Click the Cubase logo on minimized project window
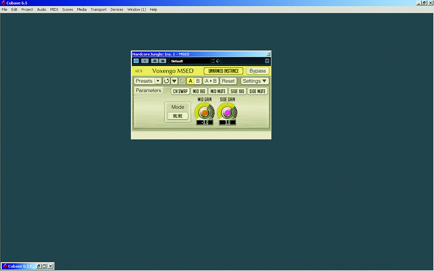 (x=5, y=266)
